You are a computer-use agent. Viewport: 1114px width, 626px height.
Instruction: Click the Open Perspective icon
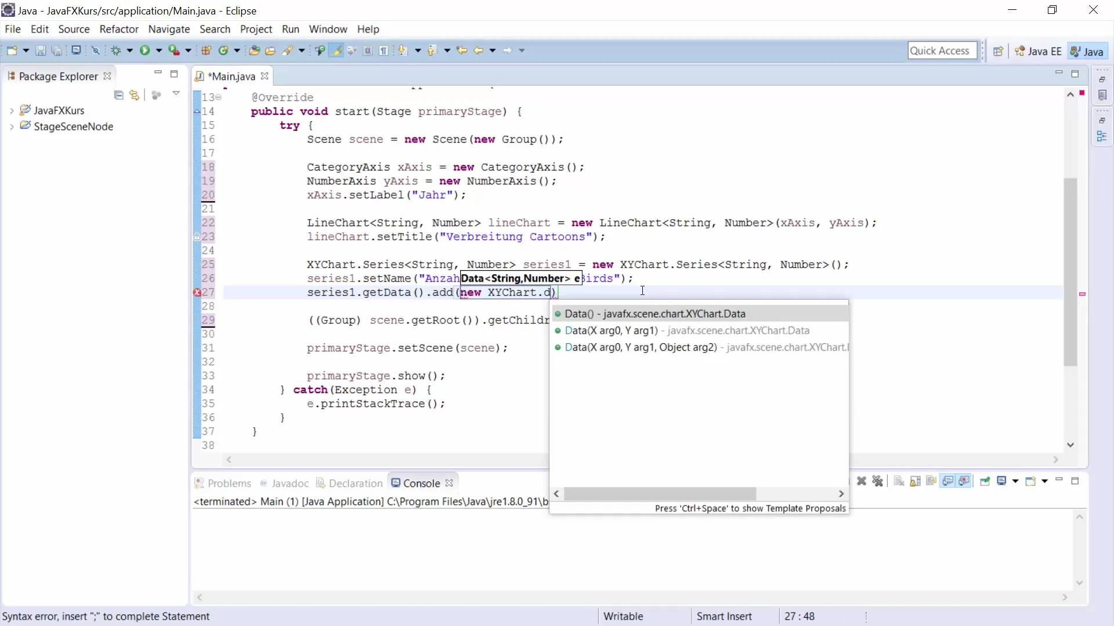tap(998, 51)
